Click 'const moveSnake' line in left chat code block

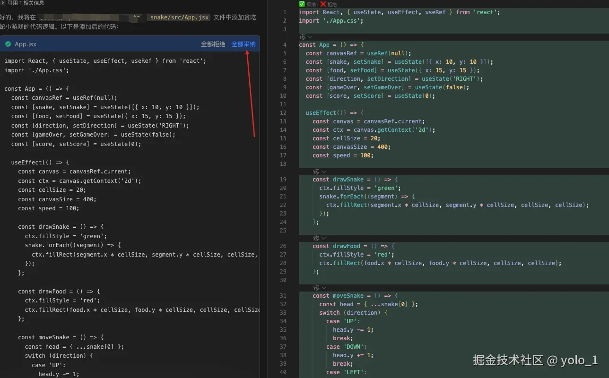pos(61,337)
